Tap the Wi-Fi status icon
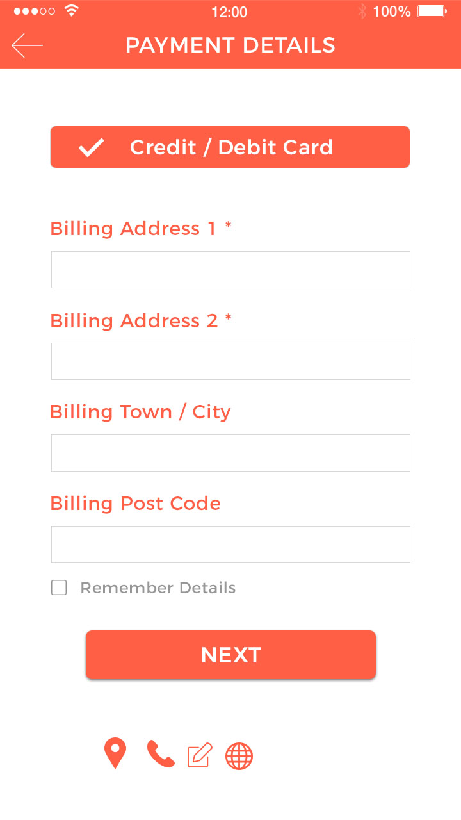 tap(72, 11)
